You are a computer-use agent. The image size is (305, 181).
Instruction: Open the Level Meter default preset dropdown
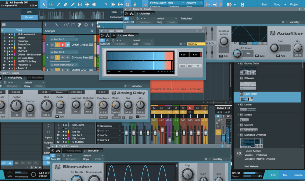pyautogui.click(x=142, y=40)
